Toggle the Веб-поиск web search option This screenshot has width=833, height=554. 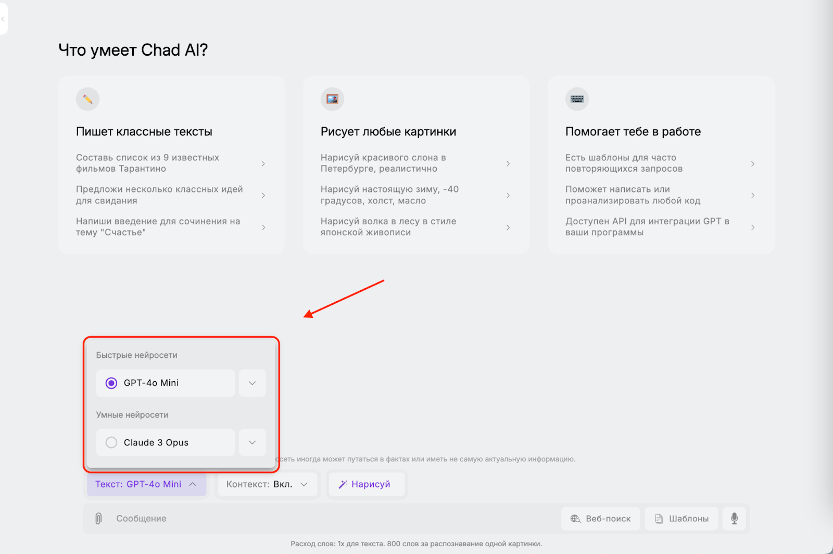[600, 519]
